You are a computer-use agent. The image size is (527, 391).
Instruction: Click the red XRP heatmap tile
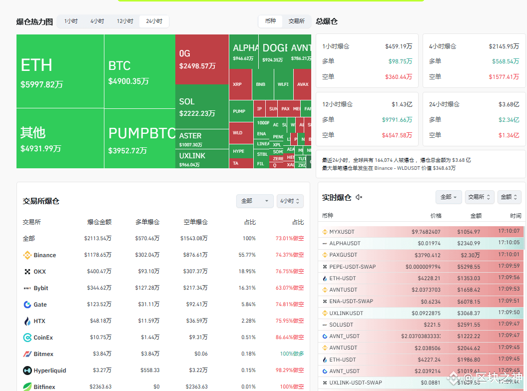click(240, 84)
